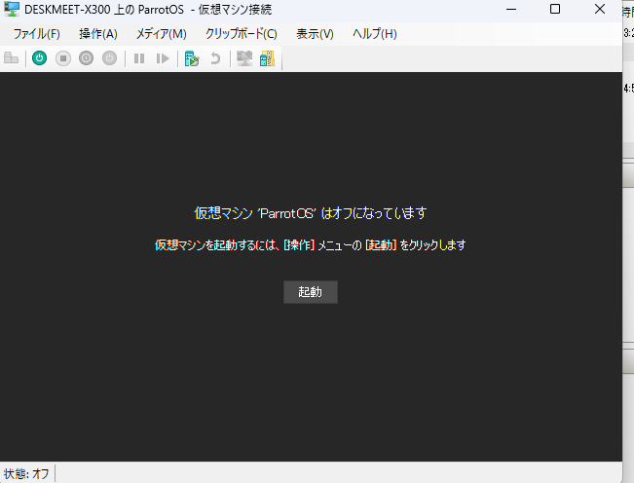Pause the virtual machine from the toolbar
634x483 pixels.
coord(139,58)
